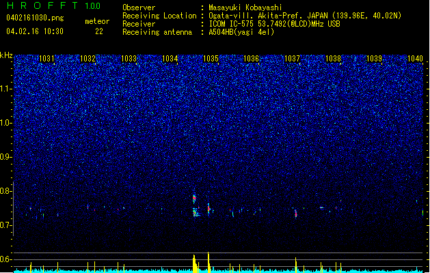Click the meteor count value 22
The width and height of the screenshot is (430, 273).
tap(99, 31)
